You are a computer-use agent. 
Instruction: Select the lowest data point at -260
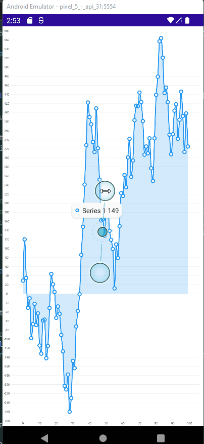coord(70,412)
